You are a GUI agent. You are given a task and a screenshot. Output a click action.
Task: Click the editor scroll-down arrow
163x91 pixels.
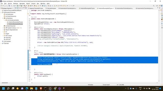[x=159, y=81]
